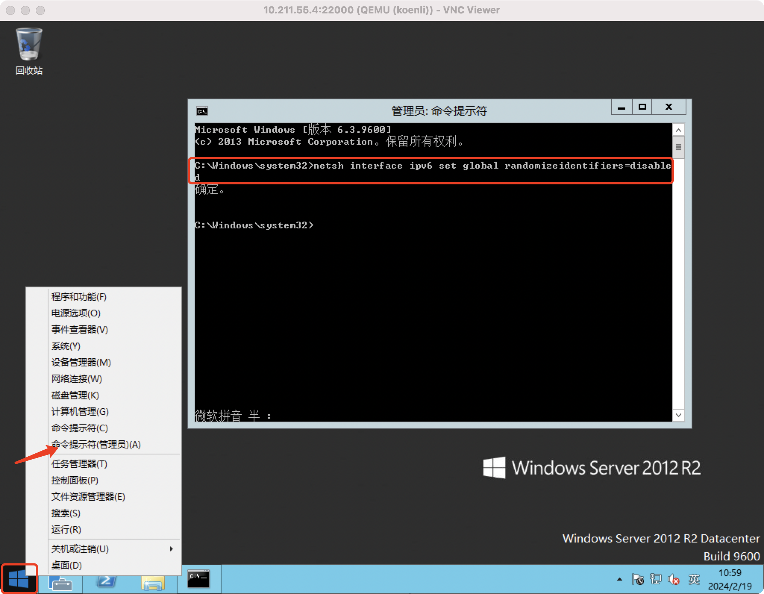Viewport: 764px width, 594px height.
Task: Click the console scroll down arrow
Action: coord(679,415)
